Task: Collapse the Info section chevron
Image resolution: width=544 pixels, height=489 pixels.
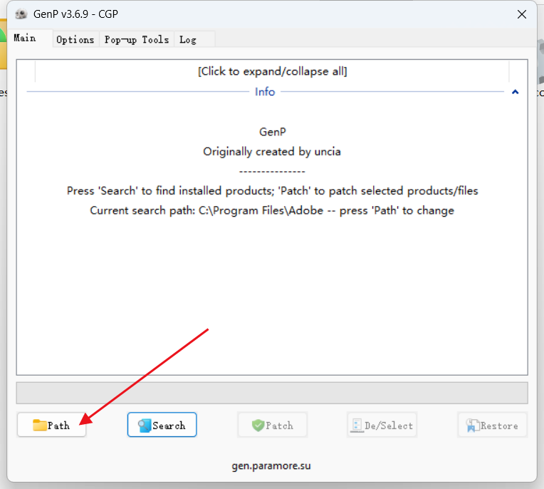Action: click(516, 92)
